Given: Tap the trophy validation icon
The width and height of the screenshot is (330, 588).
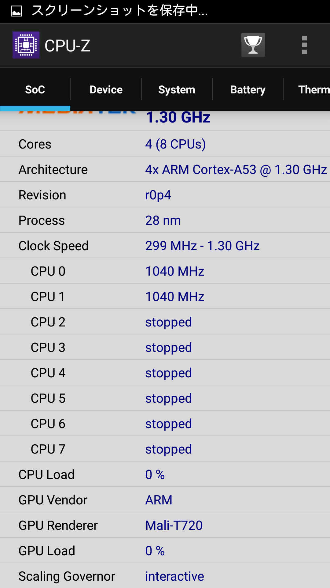Looking at the screenshot, I should click(x=253, y=45).
